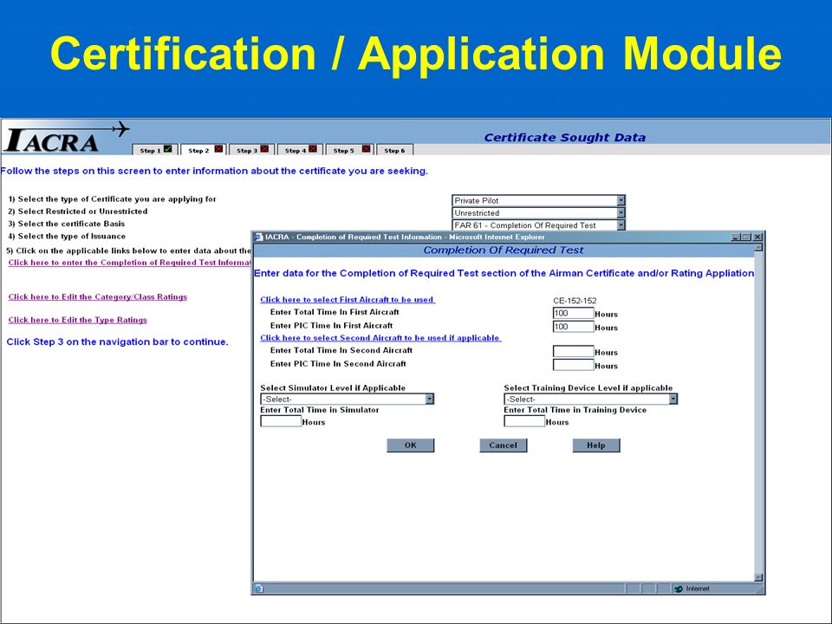
Task: Click the page icon in popup status bar
Action: (x=258, y=588)
